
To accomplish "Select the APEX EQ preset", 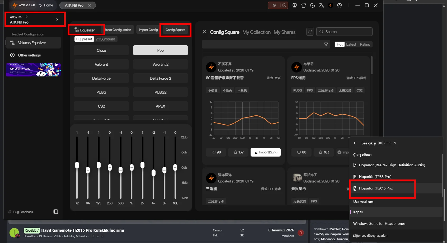I will point(161,106).
